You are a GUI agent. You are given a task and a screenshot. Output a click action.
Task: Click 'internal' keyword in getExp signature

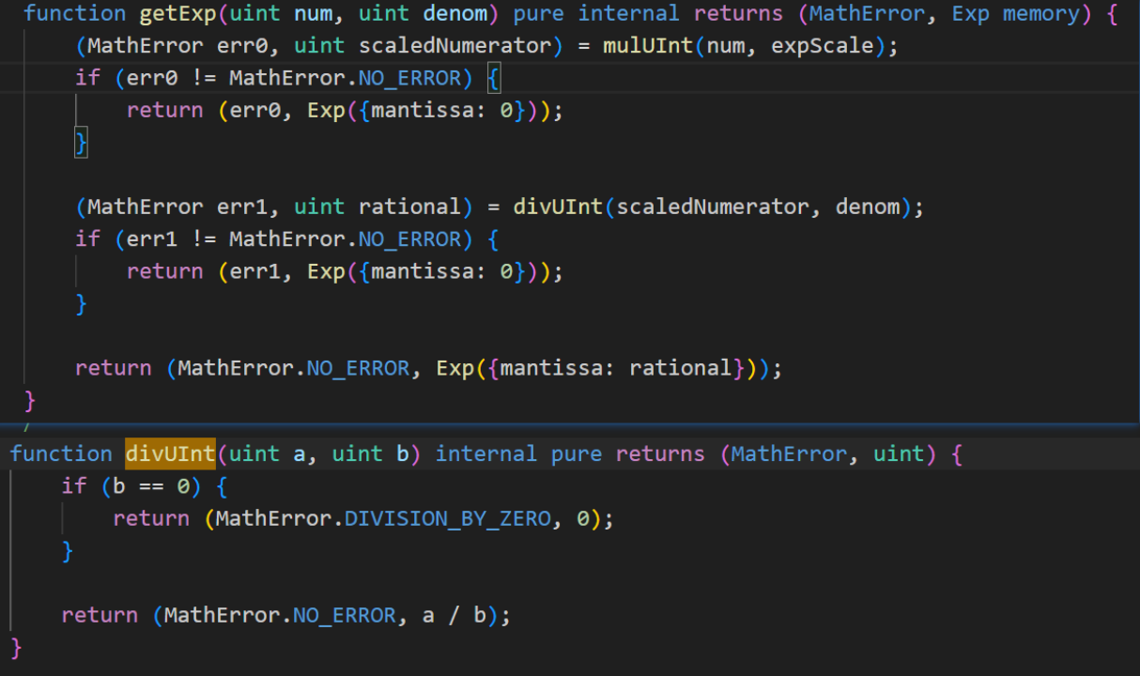pyautogui.click(x=628, y=14)
